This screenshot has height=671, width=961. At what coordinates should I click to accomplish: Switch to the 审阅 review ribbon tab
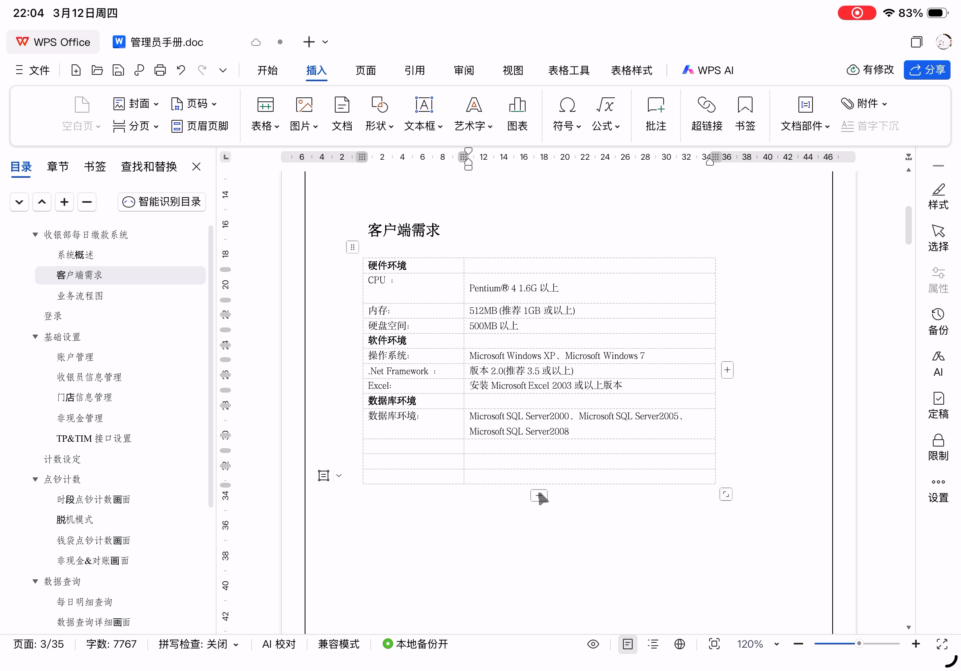[x=463, y=70]
